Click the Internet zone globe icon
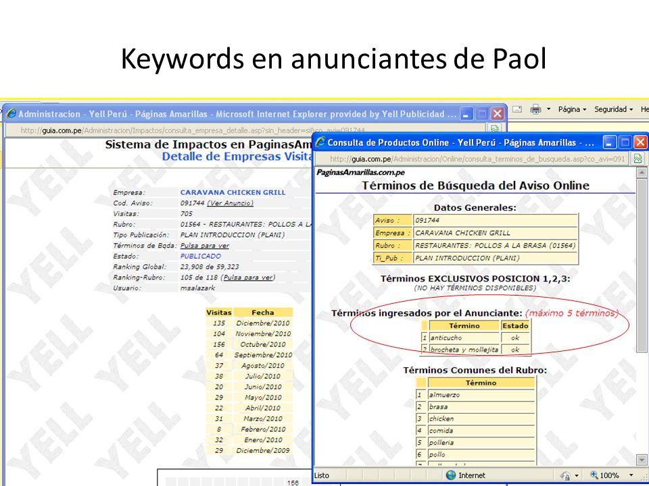The height and width of the screenshot is (486, 649). (x=451, y=475)
